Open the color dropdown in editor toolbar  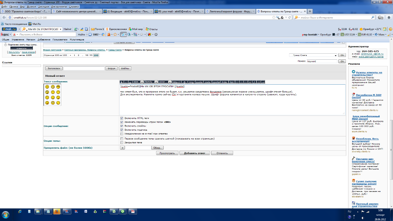pyautogui.click(x=165, y=82)
